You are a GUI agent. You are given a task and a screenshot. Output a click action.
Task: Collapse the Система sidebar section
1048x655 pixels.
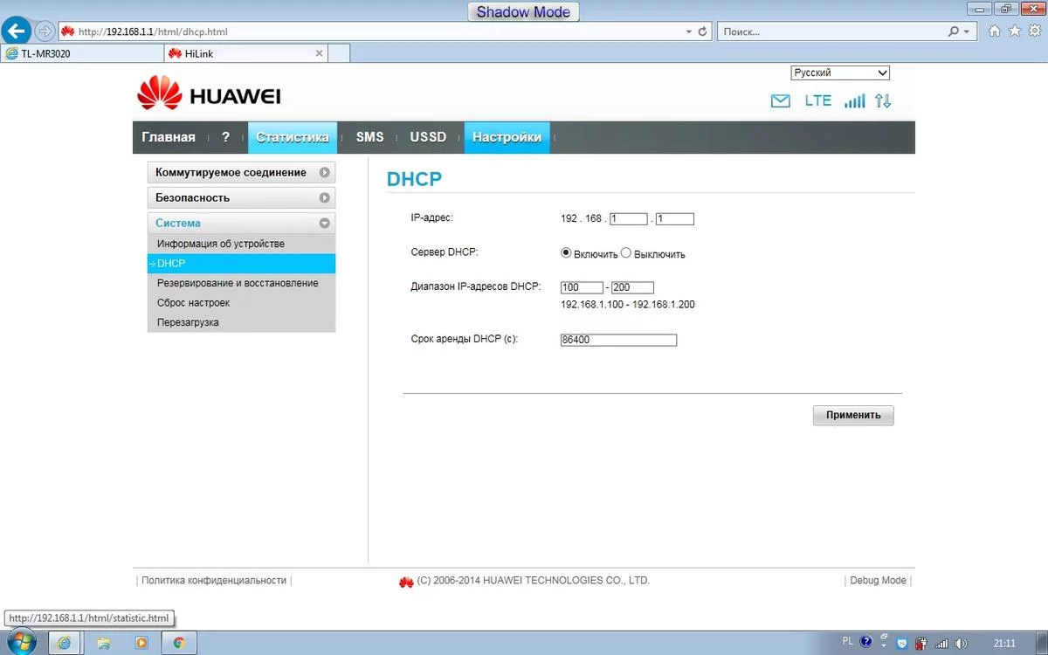coord(325,224)
